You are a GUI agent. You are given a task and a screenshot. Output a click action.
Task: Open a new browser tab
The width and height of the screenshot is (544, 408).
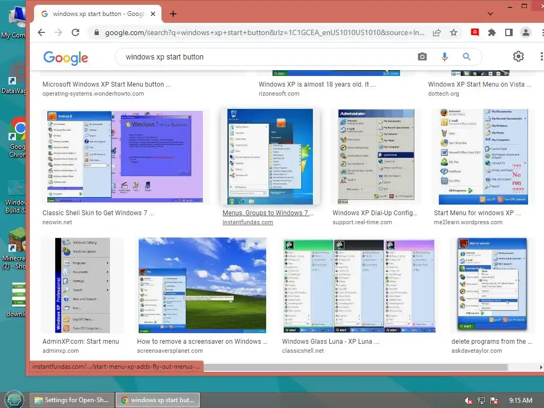pyautogui.click(x=173, y=14)
